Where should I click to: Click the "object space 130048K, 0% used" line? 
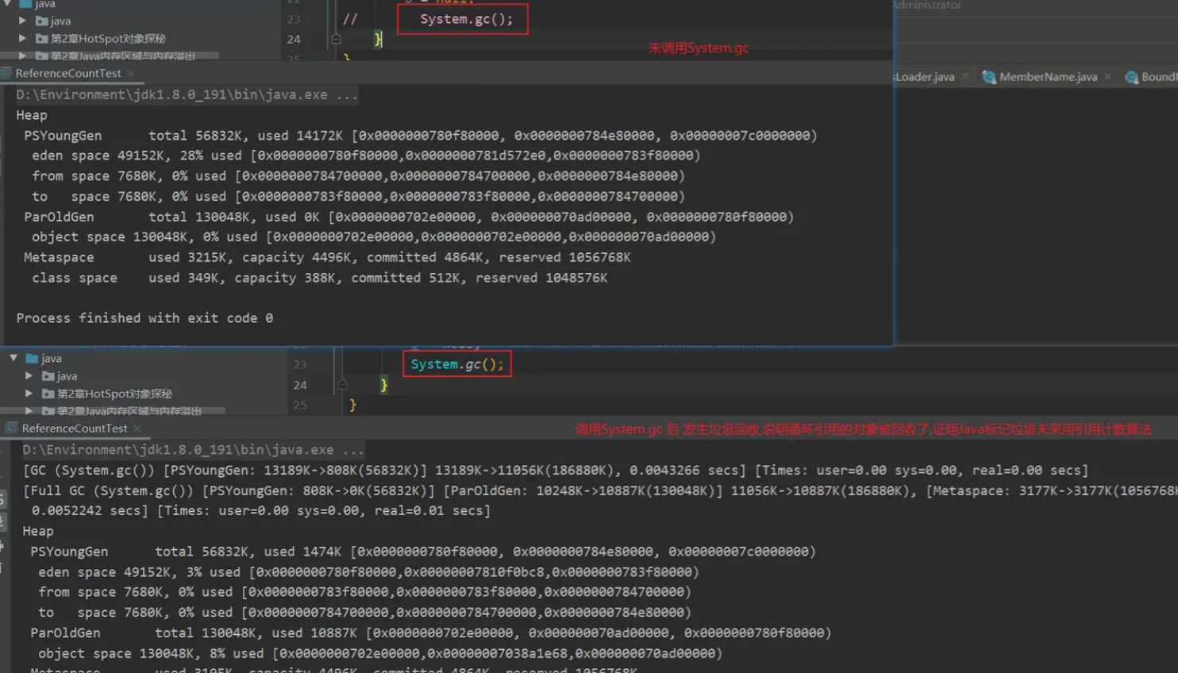(x=374, y=237)
